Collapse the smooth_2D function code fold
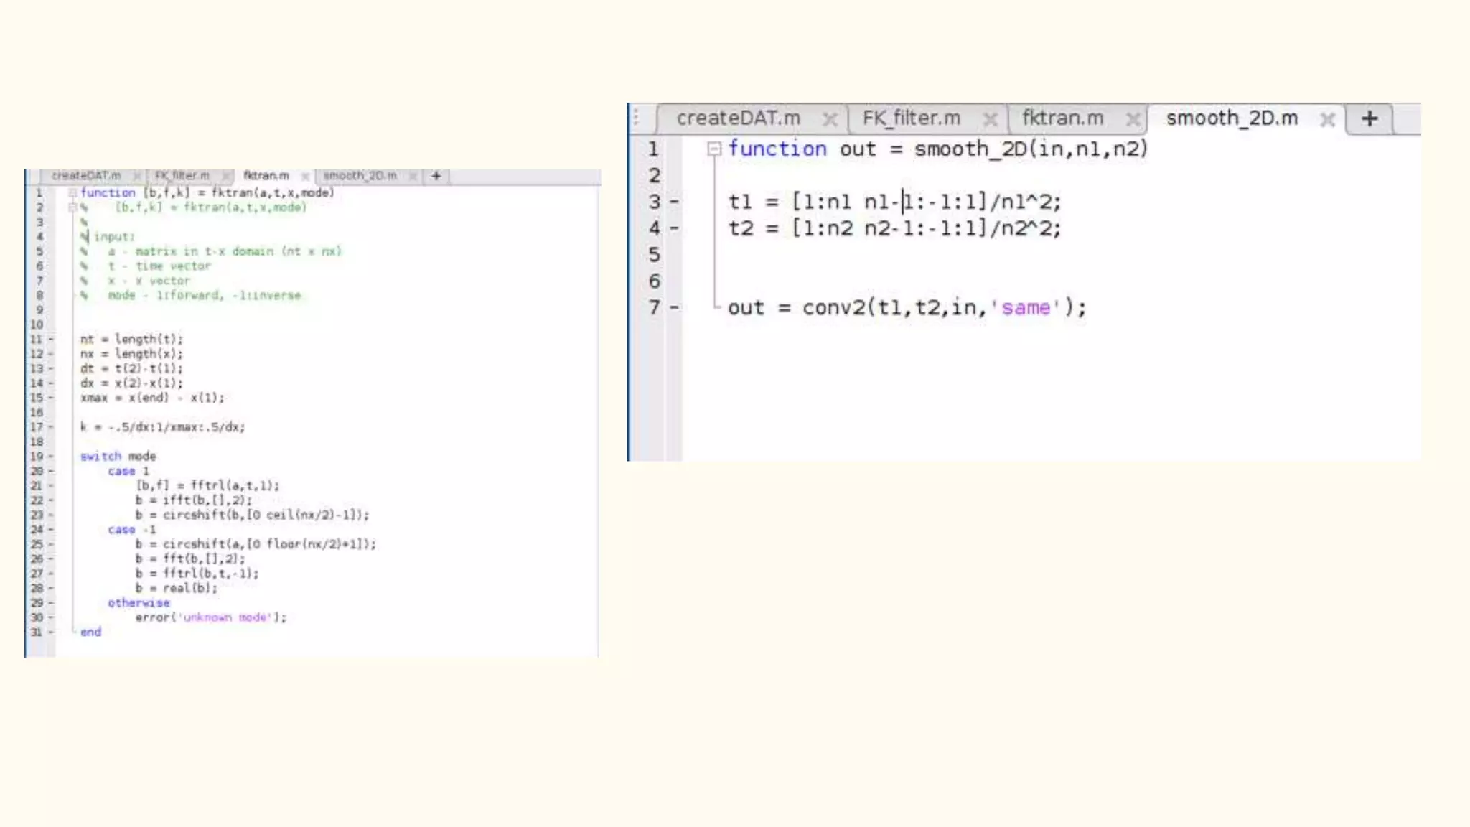The height and width of the screenshot is (827, 1470). [713, 149]
